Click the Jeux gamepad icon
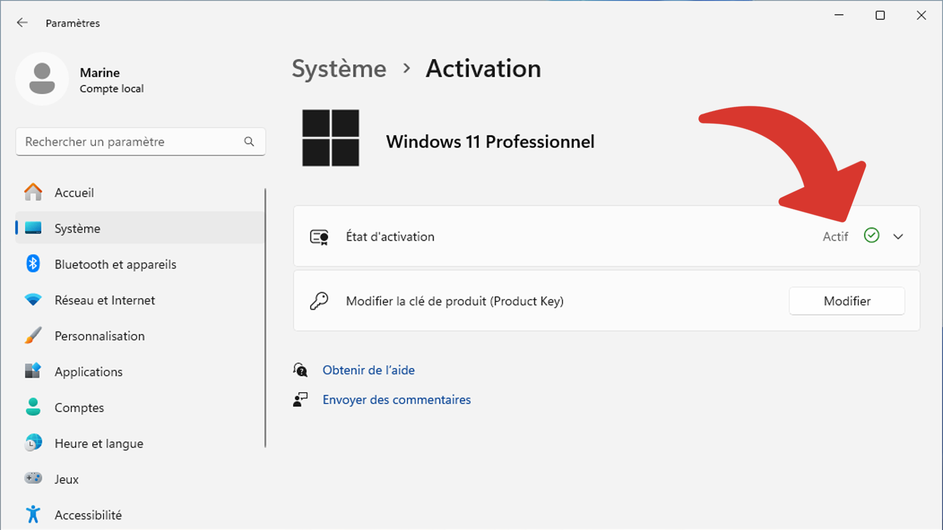This screenshot has width=943, height=530. (33, 478)
